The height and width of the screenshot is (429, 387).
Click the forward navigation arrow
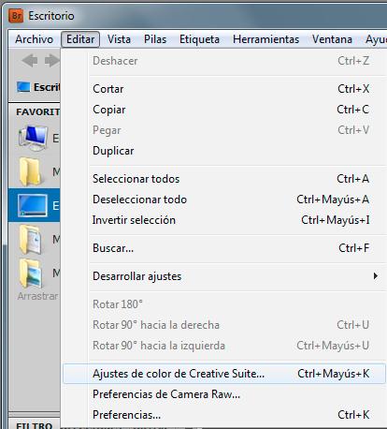coord(51,60)
